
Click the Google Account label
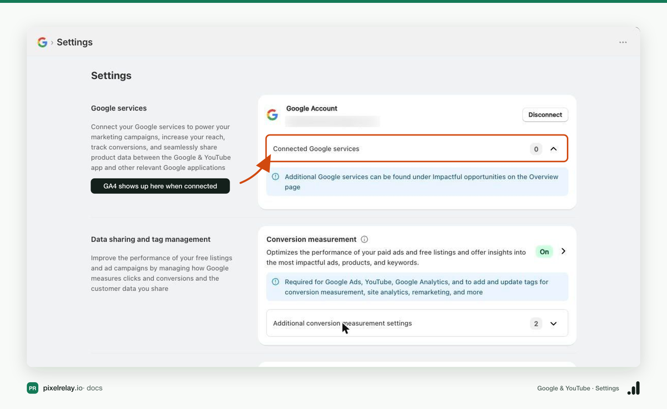tap(312, 108)
